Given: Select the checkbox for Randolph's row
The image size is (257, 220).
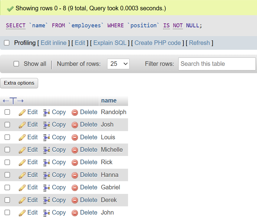Looking at the screenshot, I should [7, 112].
